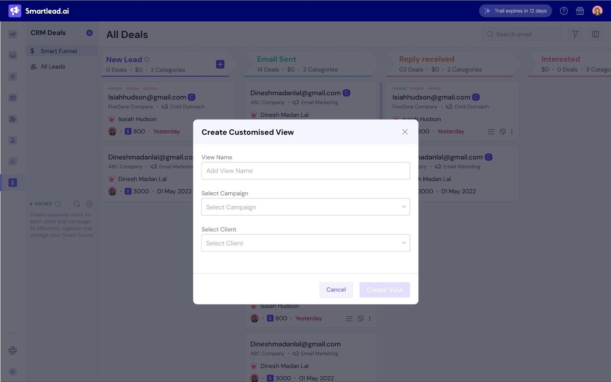Expand the VIEWS section triangle
The image size is (611, 382).
click(x=31, y=204)
